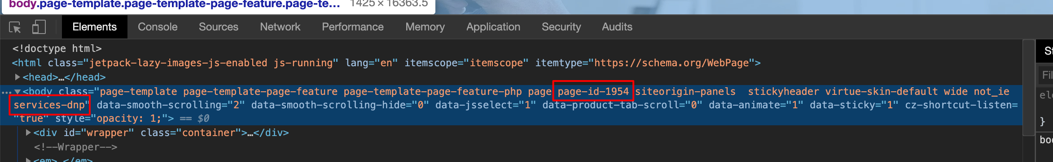The width and height of the screenshot is (1053, 162).
Task: Select the html element line
Action: pos(386,63)
